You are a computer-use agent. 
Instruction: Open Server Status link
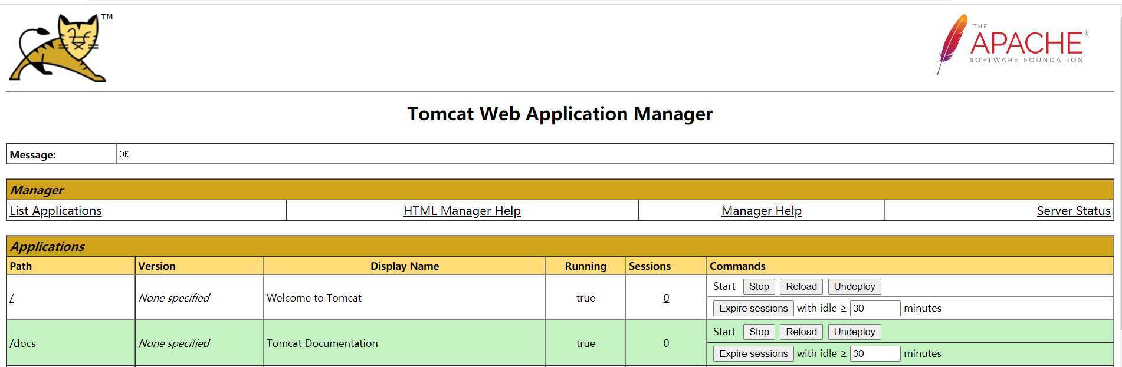1074,210
